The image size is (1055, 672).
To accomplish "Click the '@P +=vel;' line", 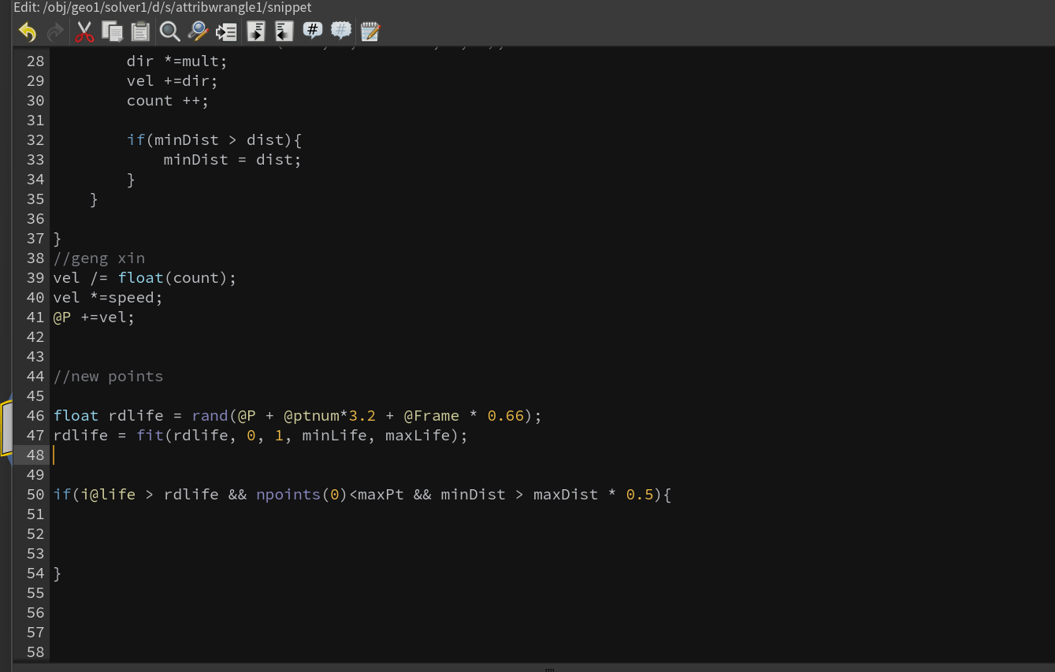I will tap(94, 317).
